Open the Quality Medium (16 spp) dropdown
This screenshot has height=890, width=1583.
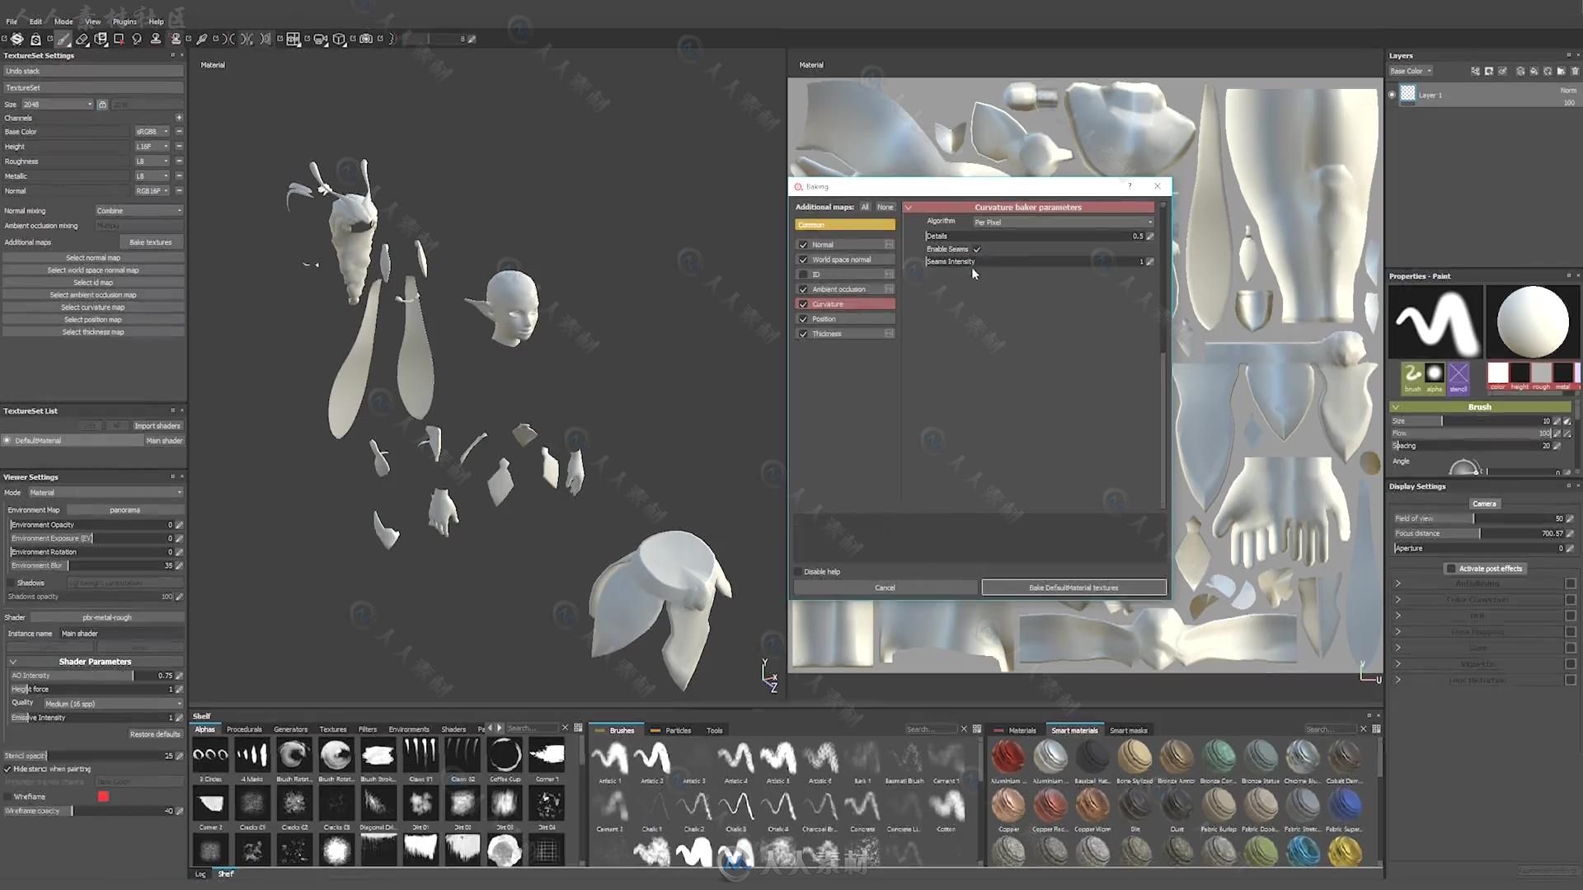point(113,704)
